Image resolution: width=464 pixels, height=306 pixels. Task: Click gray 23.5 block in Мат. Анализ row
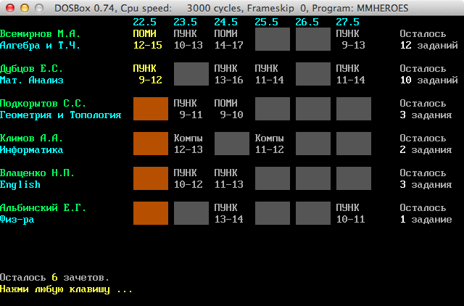pos(191,74)
